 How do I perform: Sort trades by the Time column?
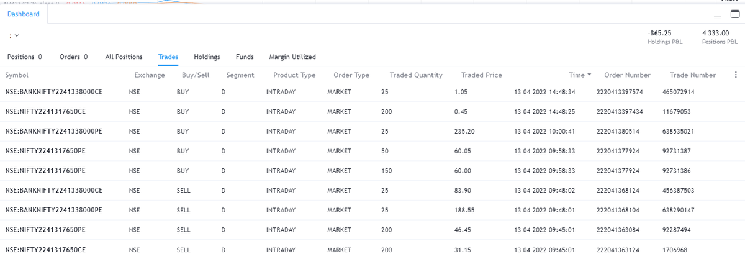click(580, 75)
